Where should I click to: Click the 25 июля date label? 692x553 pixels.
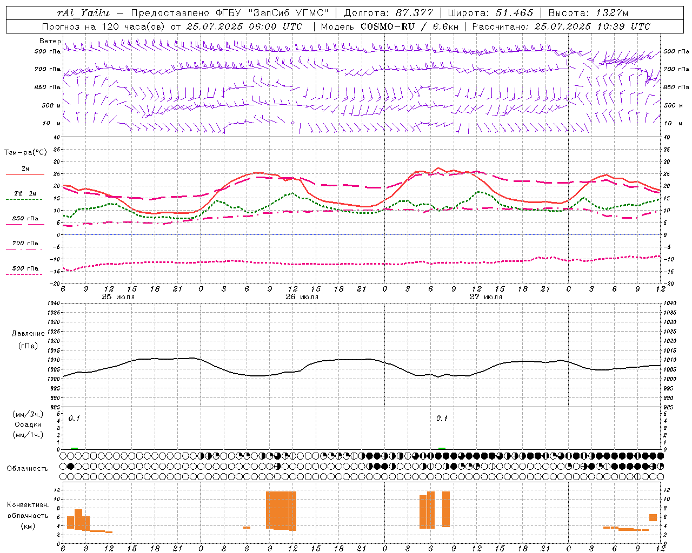118,297
